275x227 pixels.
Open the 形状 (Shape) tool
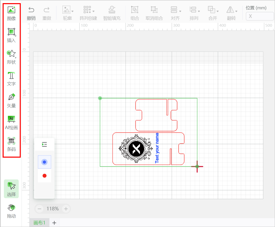click(11, 57)
